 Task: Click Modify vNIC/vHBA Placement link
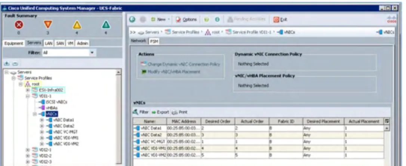pyautogui.click(x=171, y=72)
